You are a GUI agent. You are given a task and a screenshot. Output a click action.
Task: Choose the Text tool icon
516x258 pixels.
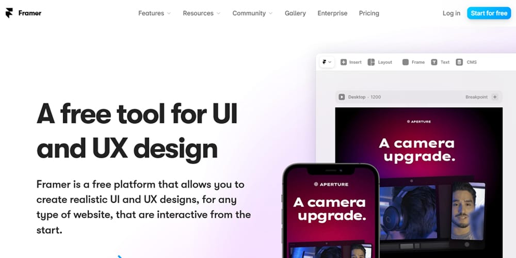point(434,62)
